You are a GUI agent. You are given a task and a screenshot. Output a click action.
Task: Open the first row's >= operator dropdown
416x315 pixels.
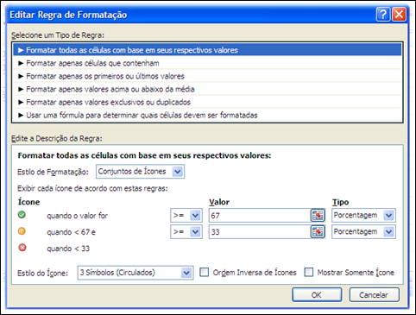pyautogui.click(x=186, y=215)
